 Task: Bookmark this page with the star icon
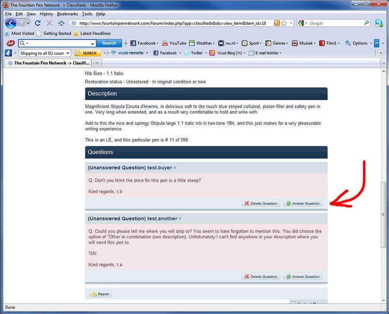point(284,23)
